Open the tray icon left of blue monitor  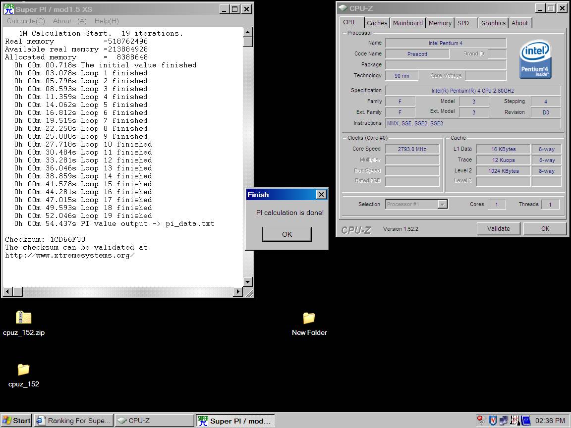click(514, 421)
